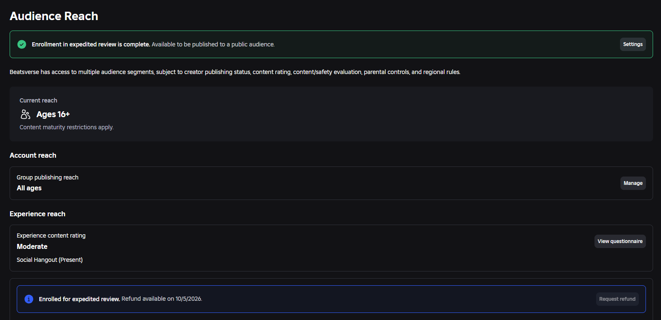Click the green checkmark enrollment icon
The width and height of the screenshot is (661, 320).
(22, 44)
